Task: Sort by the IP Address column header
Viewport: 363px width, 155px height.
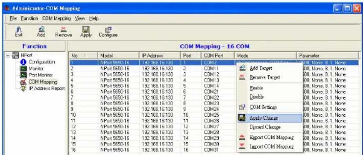Action: [x=159, y=56]
